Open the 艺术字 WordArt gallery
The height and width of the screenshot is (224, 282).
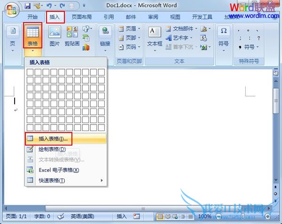point(179,38)
